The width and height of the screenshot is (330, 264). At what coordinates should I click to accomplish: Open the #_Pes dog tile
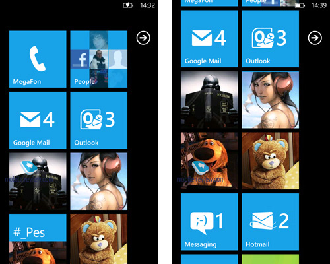[38, 239]
